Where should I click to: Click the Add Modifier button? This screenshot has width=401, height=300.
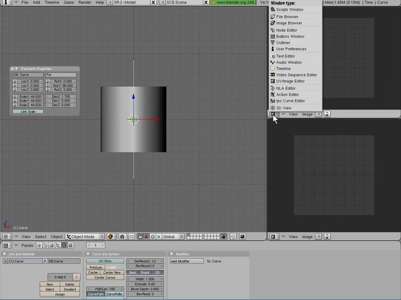187,261
